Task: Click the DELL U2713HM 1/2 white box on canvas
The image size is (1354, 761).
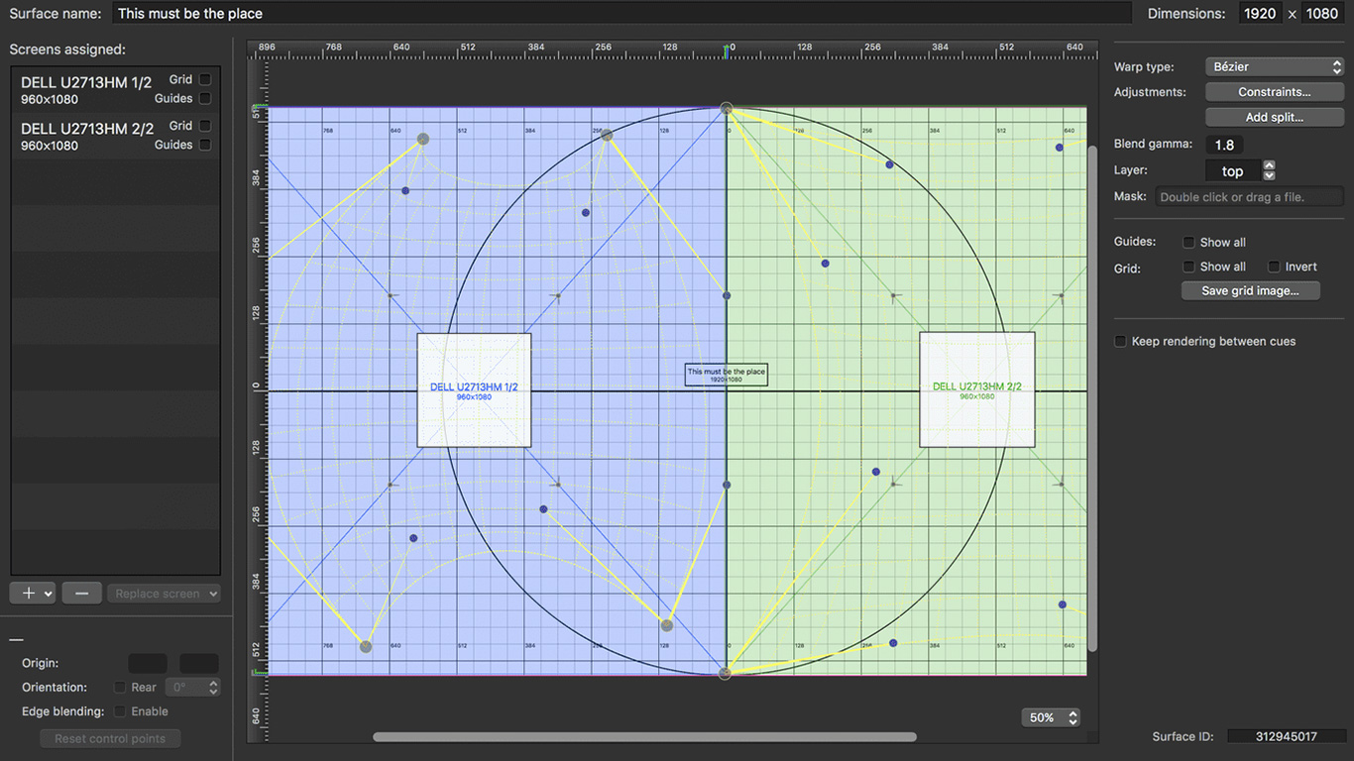Action: [x=474, y=389]
